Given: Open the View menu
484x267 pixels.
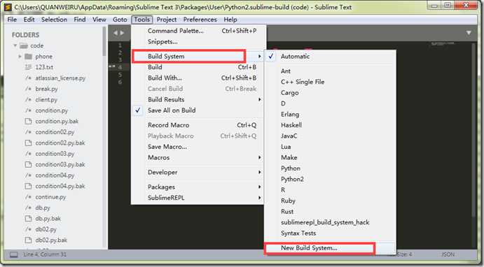Looking at the screenshot, I should (99, 20).
